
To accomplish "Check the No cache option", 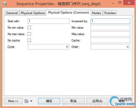I will (x=29, y=40).
